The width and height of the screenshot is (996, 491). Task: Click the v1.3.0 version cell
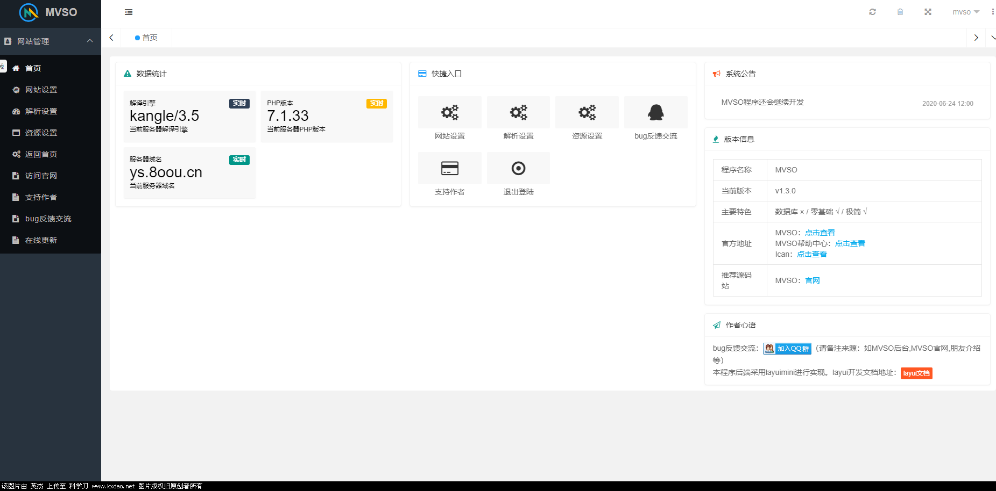point(874,191)
